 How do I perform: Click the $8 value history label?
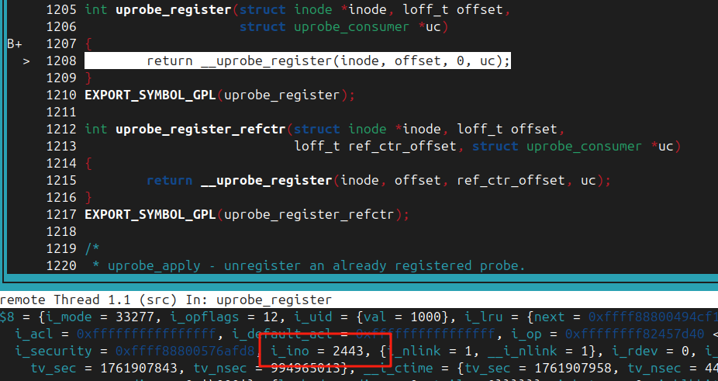7,317
